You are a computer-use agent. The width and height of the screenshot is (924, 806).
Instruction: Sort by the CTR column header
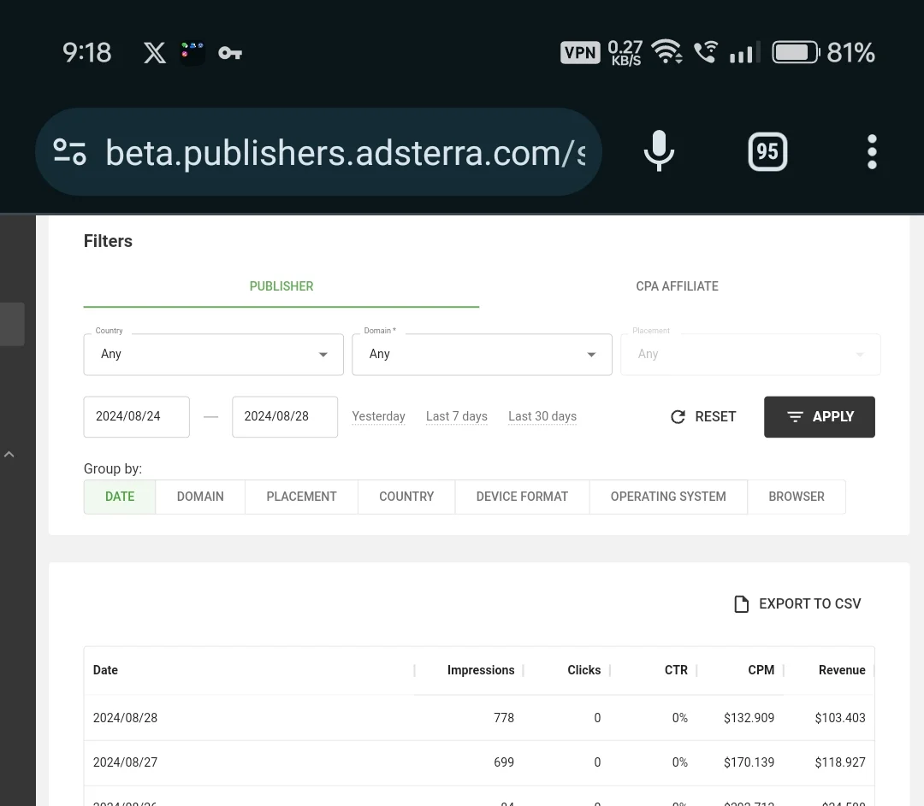(676, 670)
